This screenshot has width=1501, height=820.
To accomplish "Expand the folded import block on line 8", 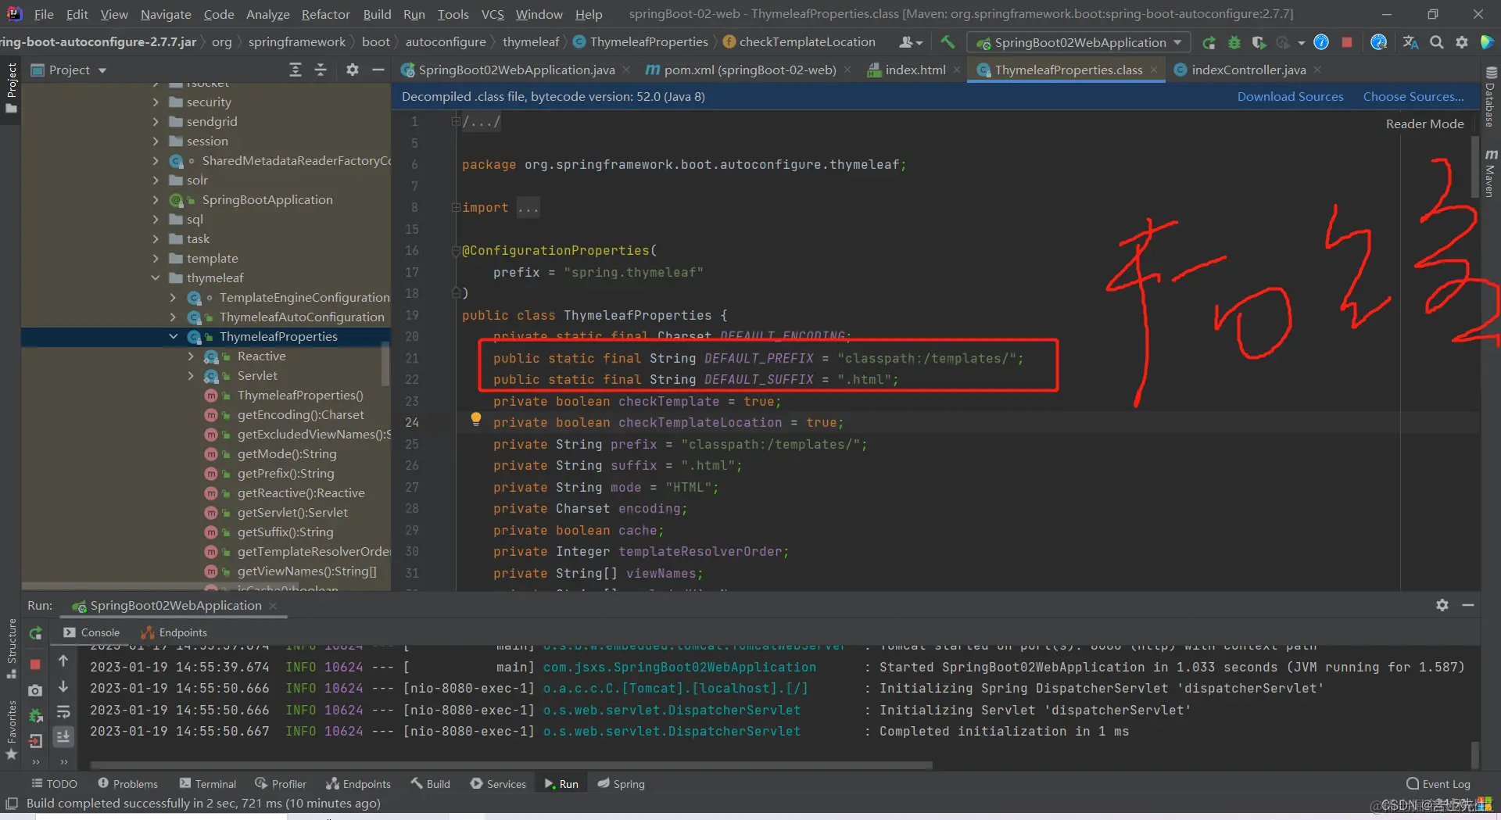I will click(455, 207).
